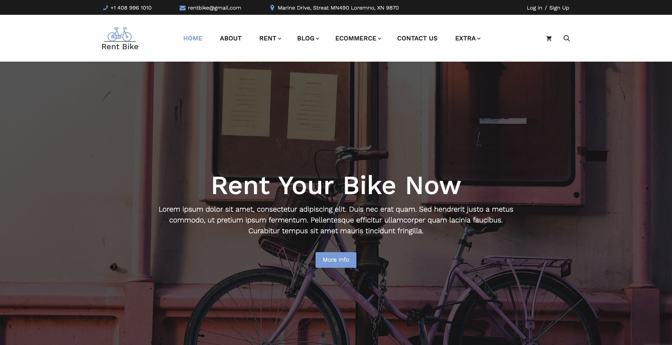Open the About page

coord(231,38)
